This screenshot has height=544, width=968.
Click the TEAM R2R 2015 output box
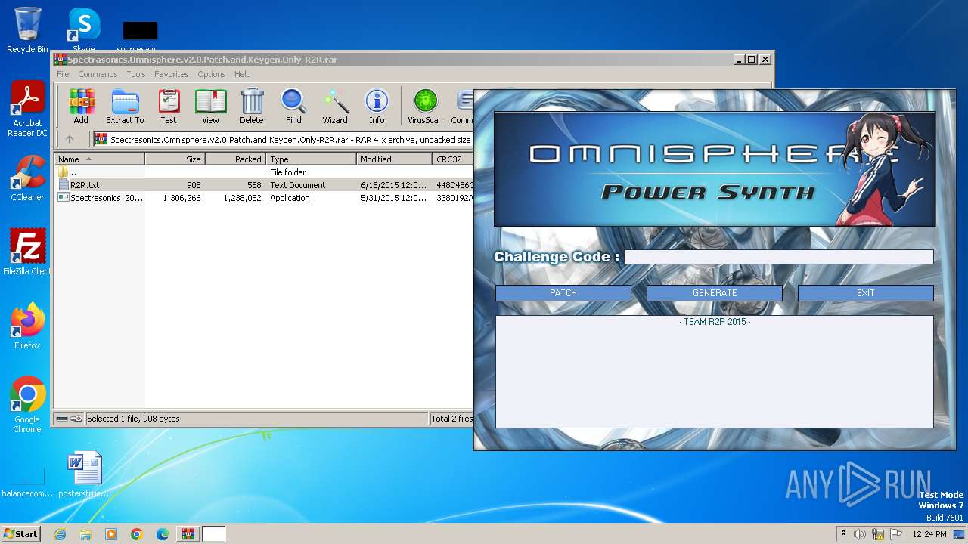pyautogui.click(x=715, y=372)
